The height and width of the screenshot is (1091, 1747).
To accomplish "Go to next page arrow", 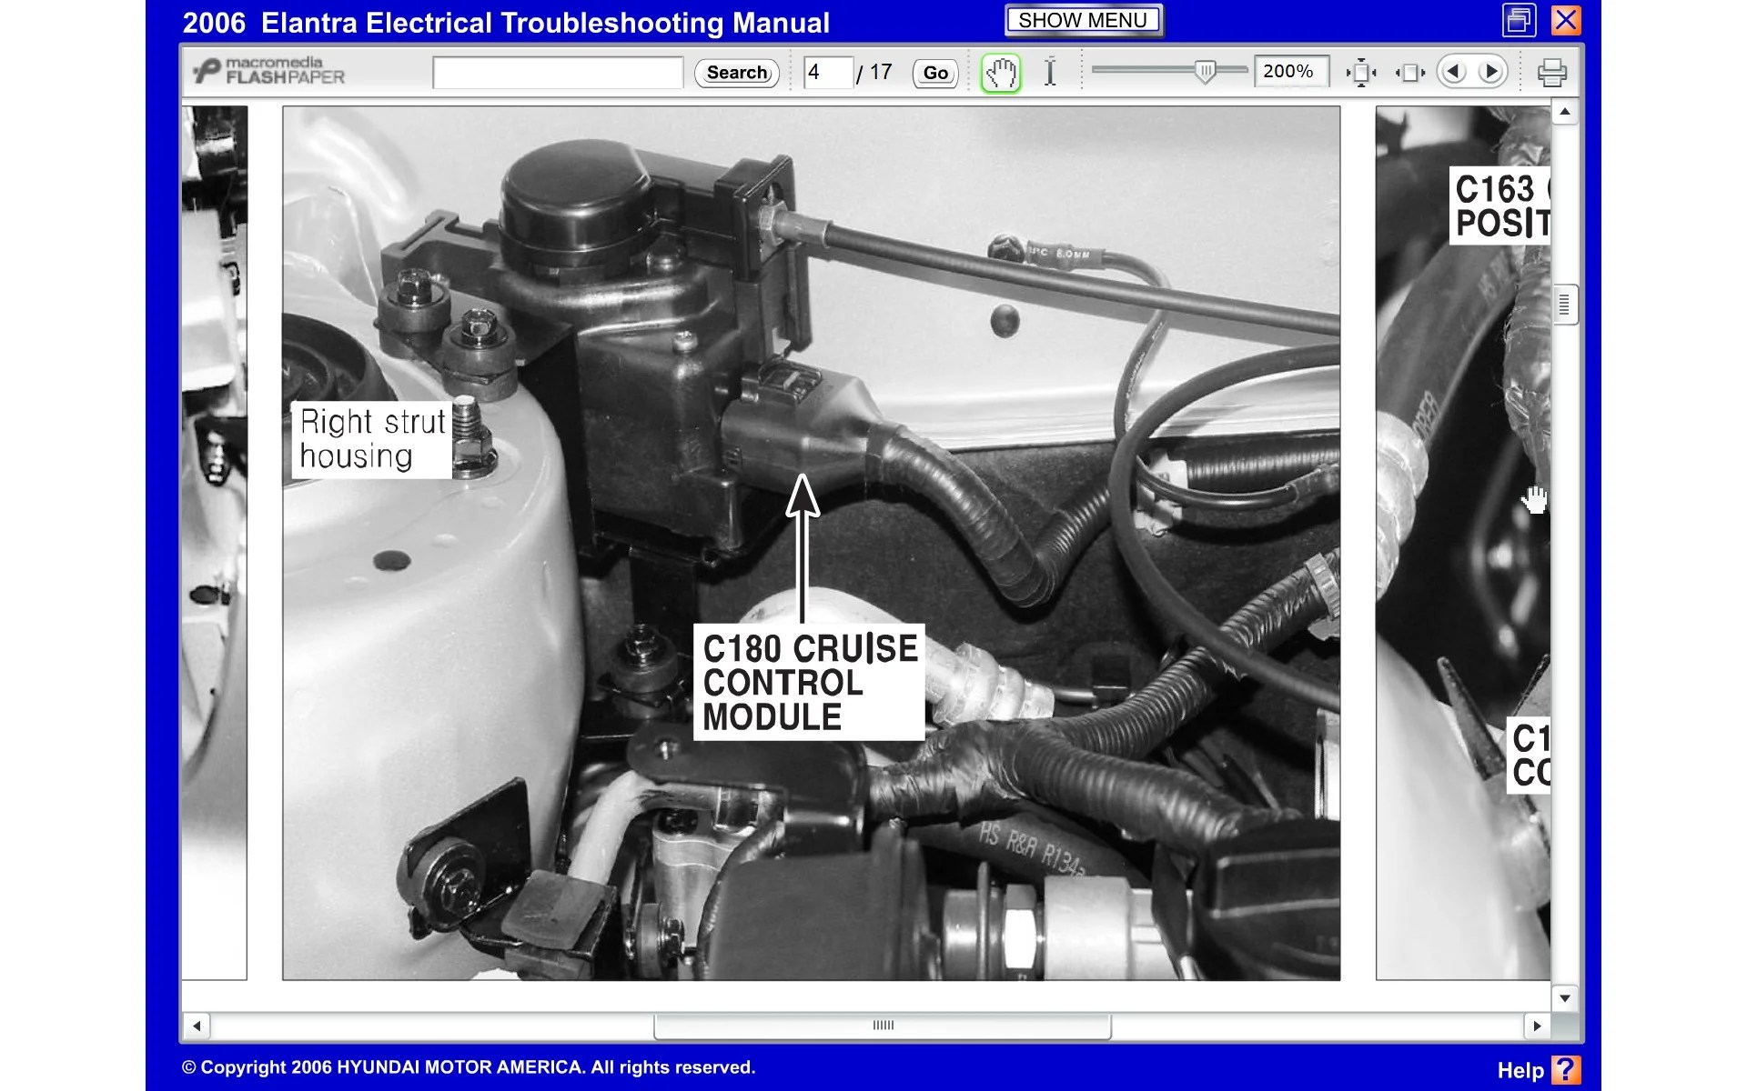I will tap(1490, 72).
